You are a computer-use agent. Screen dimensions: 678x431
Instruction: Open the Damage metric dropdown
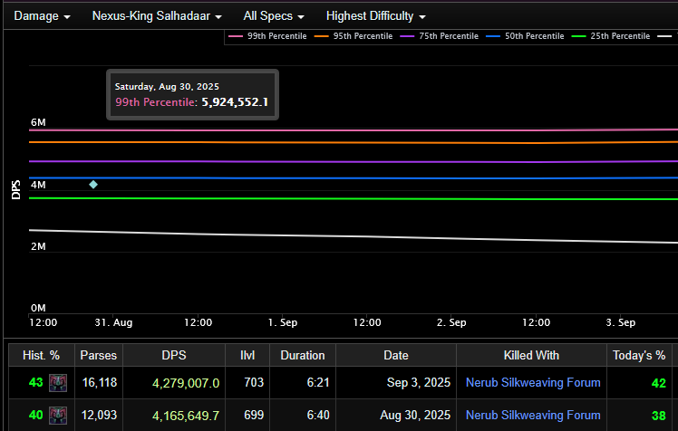[x=42, y=16]
